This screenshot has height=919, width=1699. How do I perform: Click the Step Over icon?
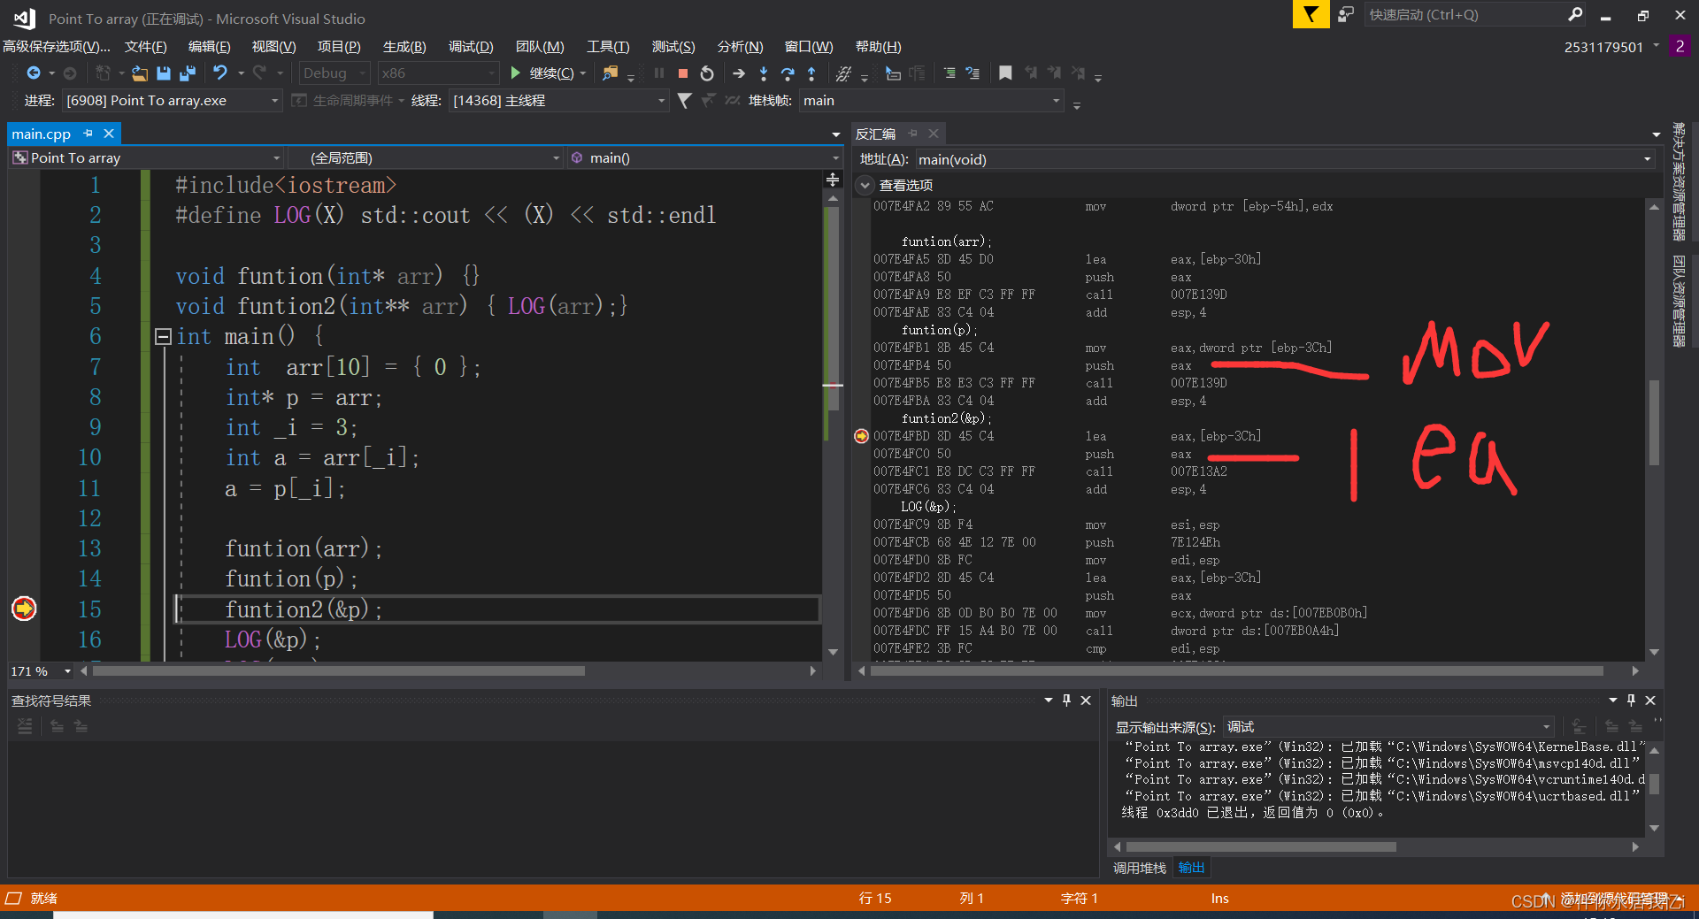click(x=788, y=73)
